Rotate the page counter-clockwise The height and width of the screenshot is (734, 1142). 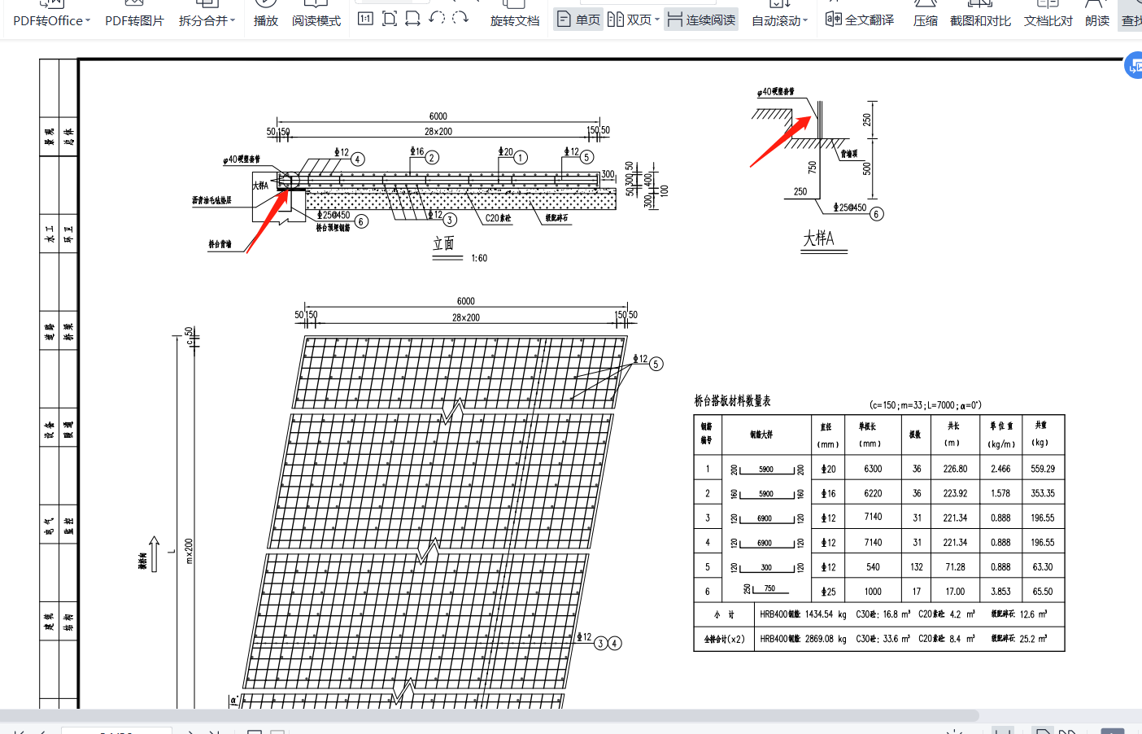pos(437,18)
